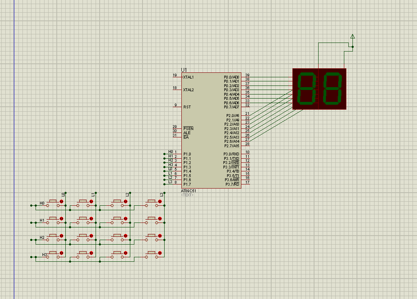The image size is (417, 299).
Task: Click the P2.0/A8 pin label
Action: [233, 116]
